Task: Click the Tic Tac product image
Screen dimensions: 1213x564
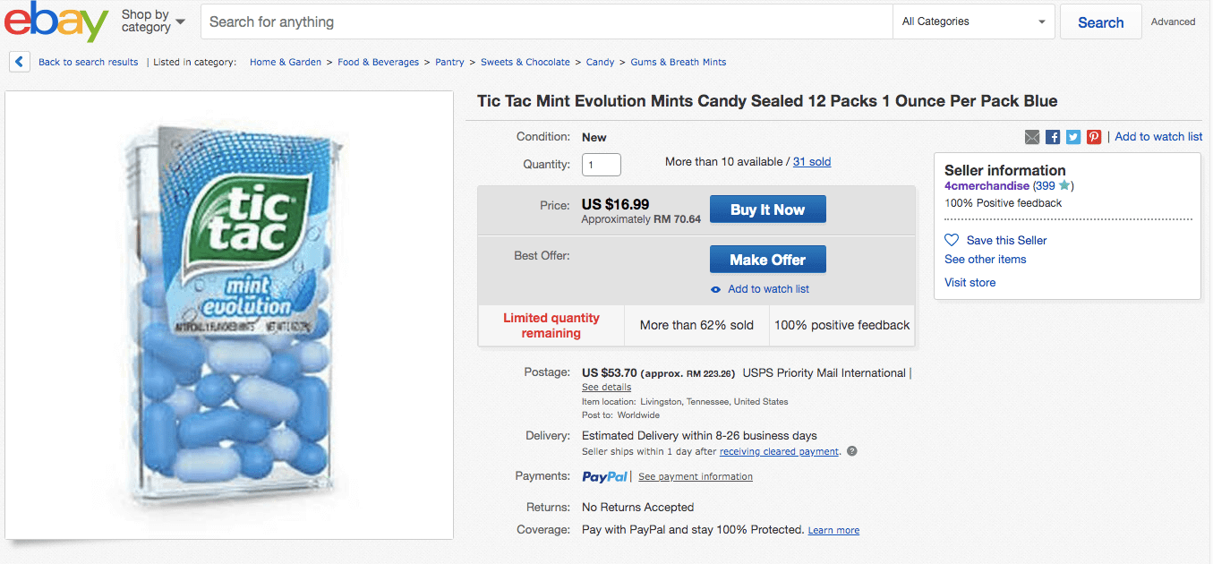Action: [x=229, y=315]
